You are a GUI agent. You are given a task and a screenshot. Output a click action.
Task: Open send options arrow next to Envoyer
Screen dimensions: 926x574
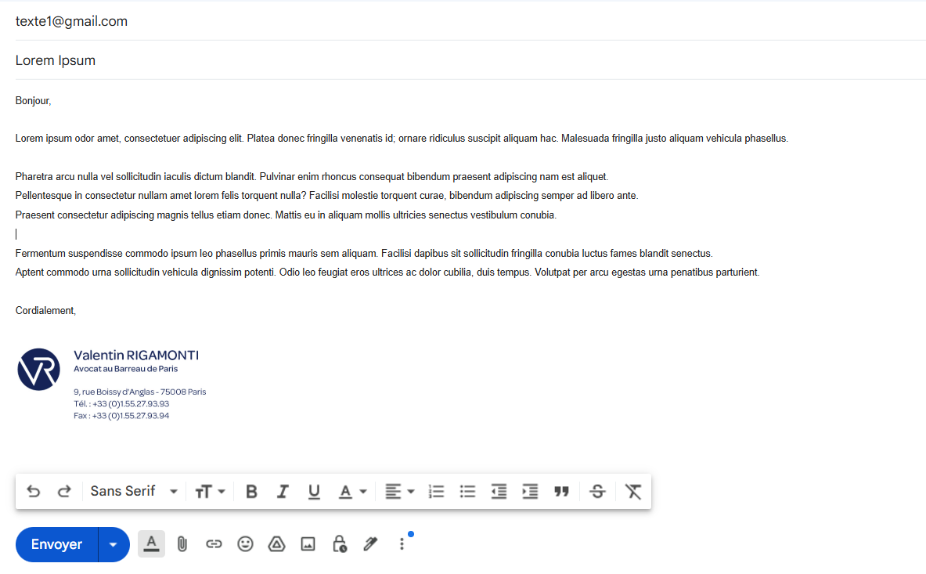(114, 544)
